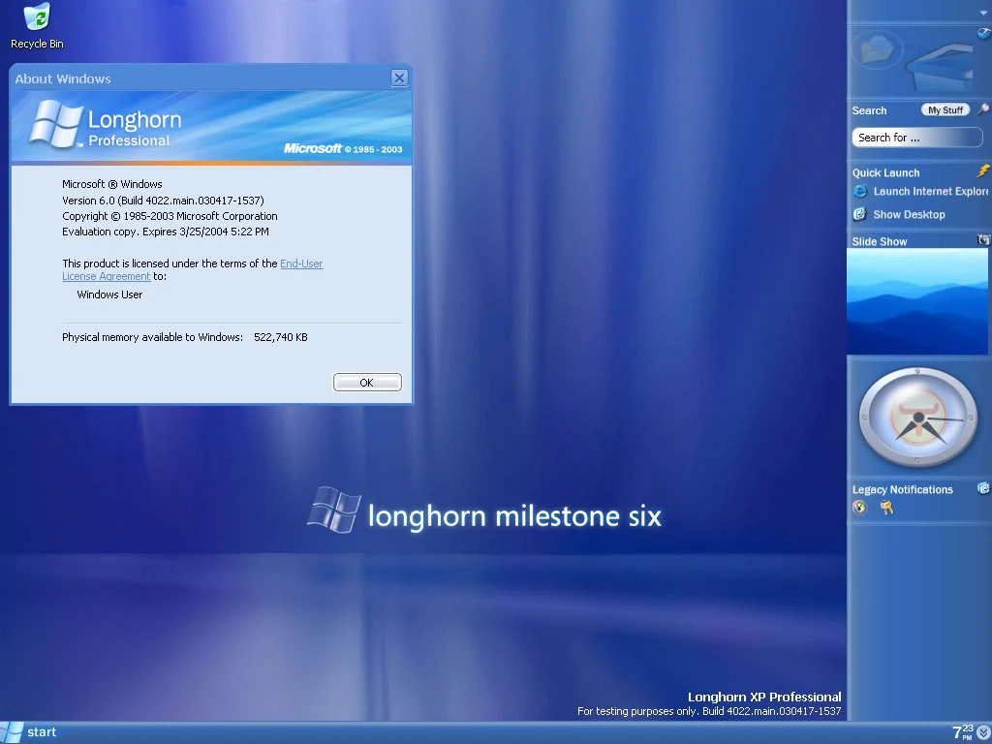Viewport: 992px width, 744px height.
Task: Close the About Windows dialog
Action: [x=399, y=77]
